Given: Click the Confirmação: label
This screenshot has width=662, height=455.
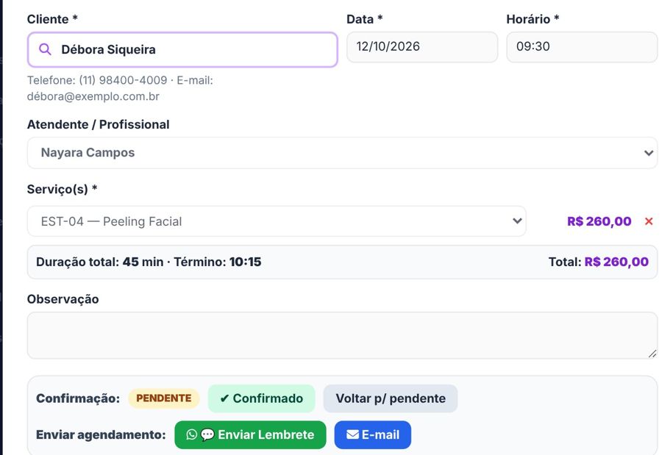Looking at the screenshot, I should coord(78,398).
